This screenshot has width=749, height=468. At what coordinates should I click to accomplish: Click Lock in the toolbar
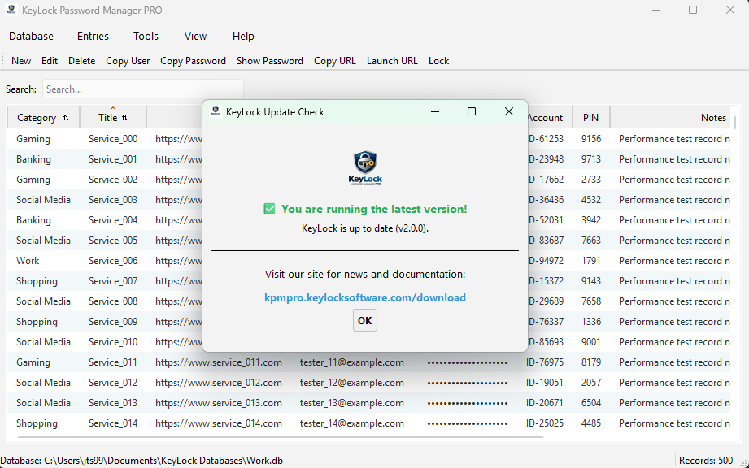(438, 61)
